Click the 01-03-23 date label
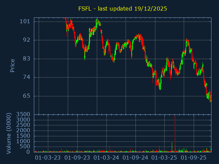219x164 pixels. [x=48, y=158]
